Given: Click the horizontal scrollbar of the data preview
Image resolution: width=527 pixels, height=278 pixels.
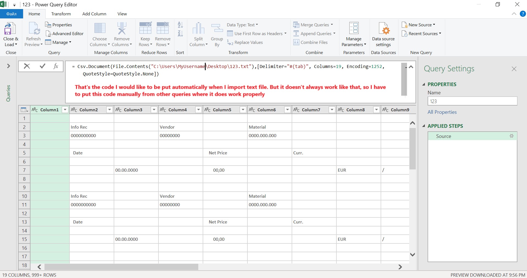Looking at the screenshot, I should pyautogui.click(x=121, y=267).
